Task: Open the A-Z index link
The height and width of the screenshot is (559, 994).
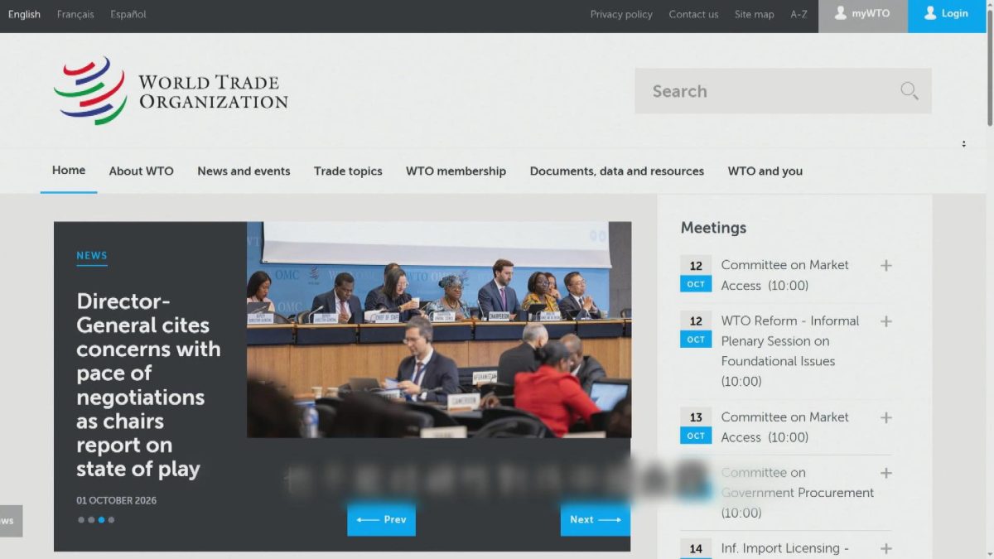Action: point(799,14)
